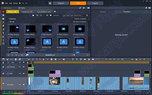The height and width of the screenshot is (95, 152).
Task: Open the Edit menu in menu bar
Action: (x=11, y=3)
